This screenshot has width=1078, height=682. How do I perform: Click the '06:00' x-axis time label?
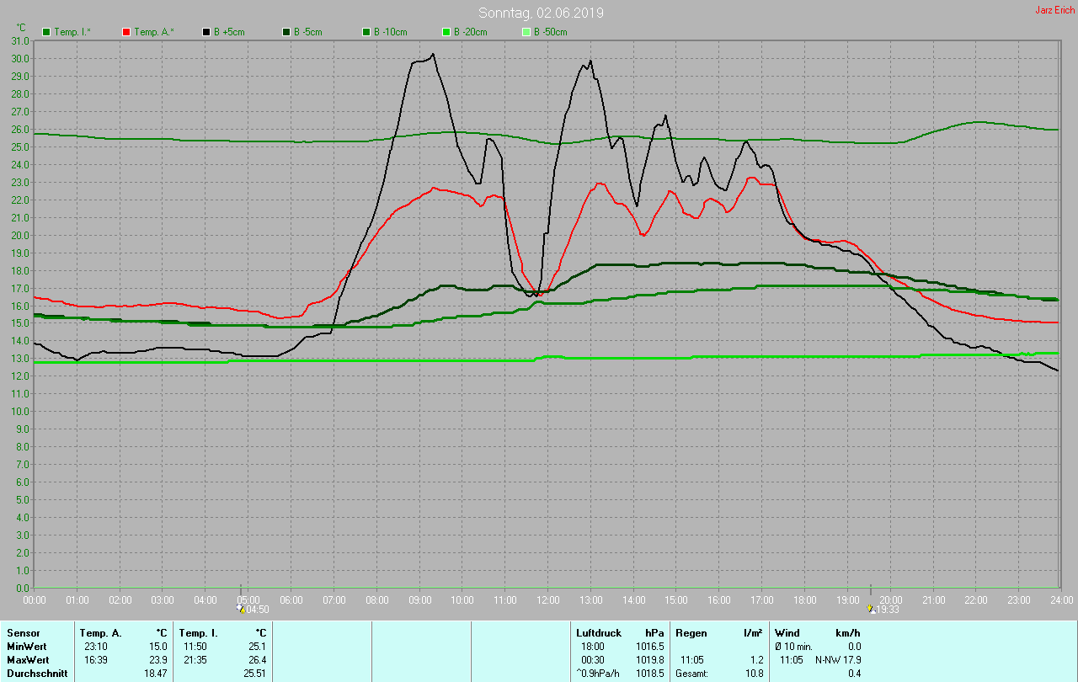291,599
